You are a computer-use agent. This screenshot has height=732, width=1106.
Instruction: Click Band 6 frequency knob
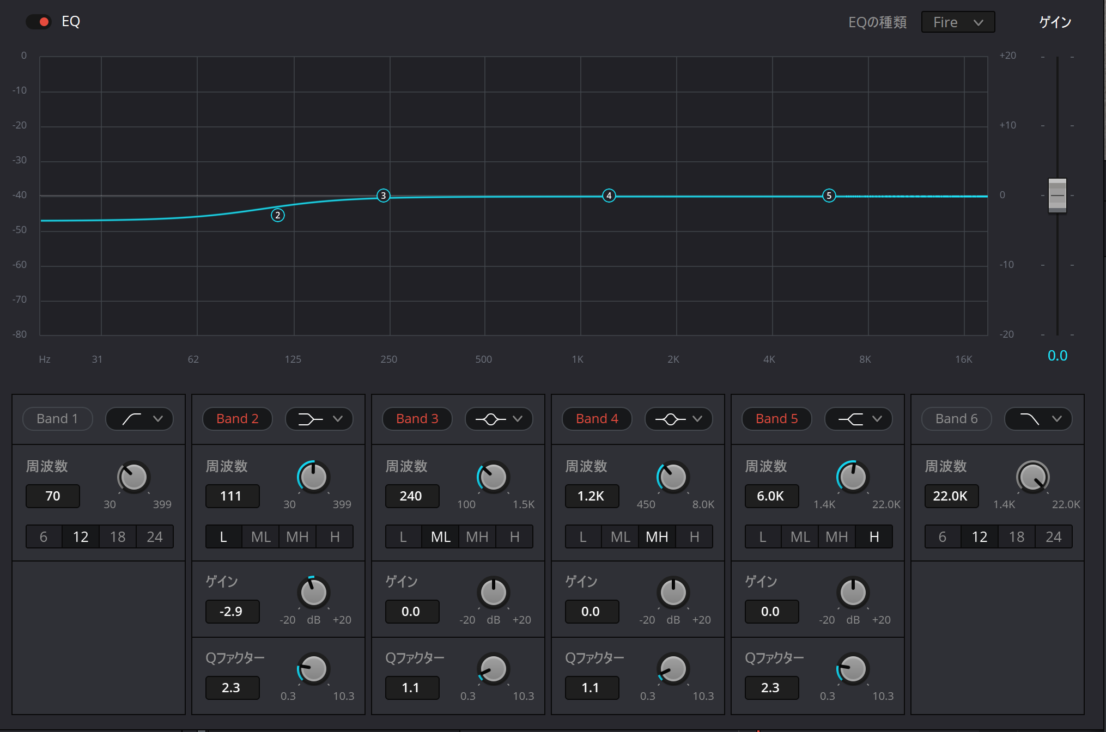coord(1032,478)
